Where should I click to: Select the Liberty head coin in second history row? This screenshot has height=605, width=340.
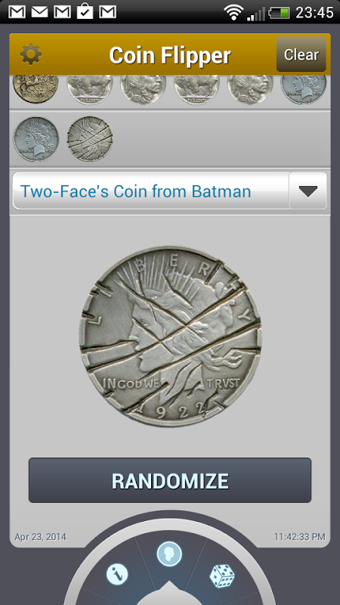pos(36,139)
